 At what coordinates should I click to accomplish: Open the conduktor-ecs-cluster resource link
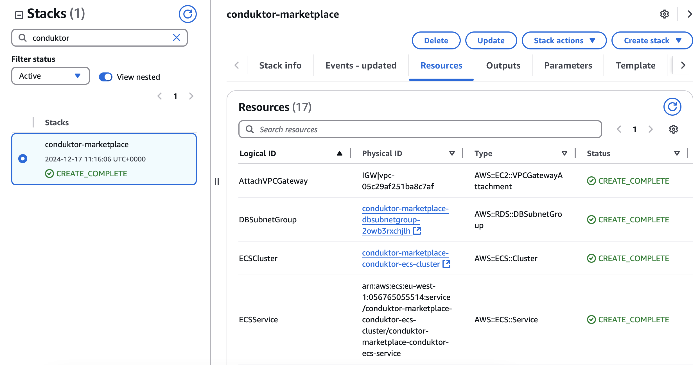click(405, 258)
